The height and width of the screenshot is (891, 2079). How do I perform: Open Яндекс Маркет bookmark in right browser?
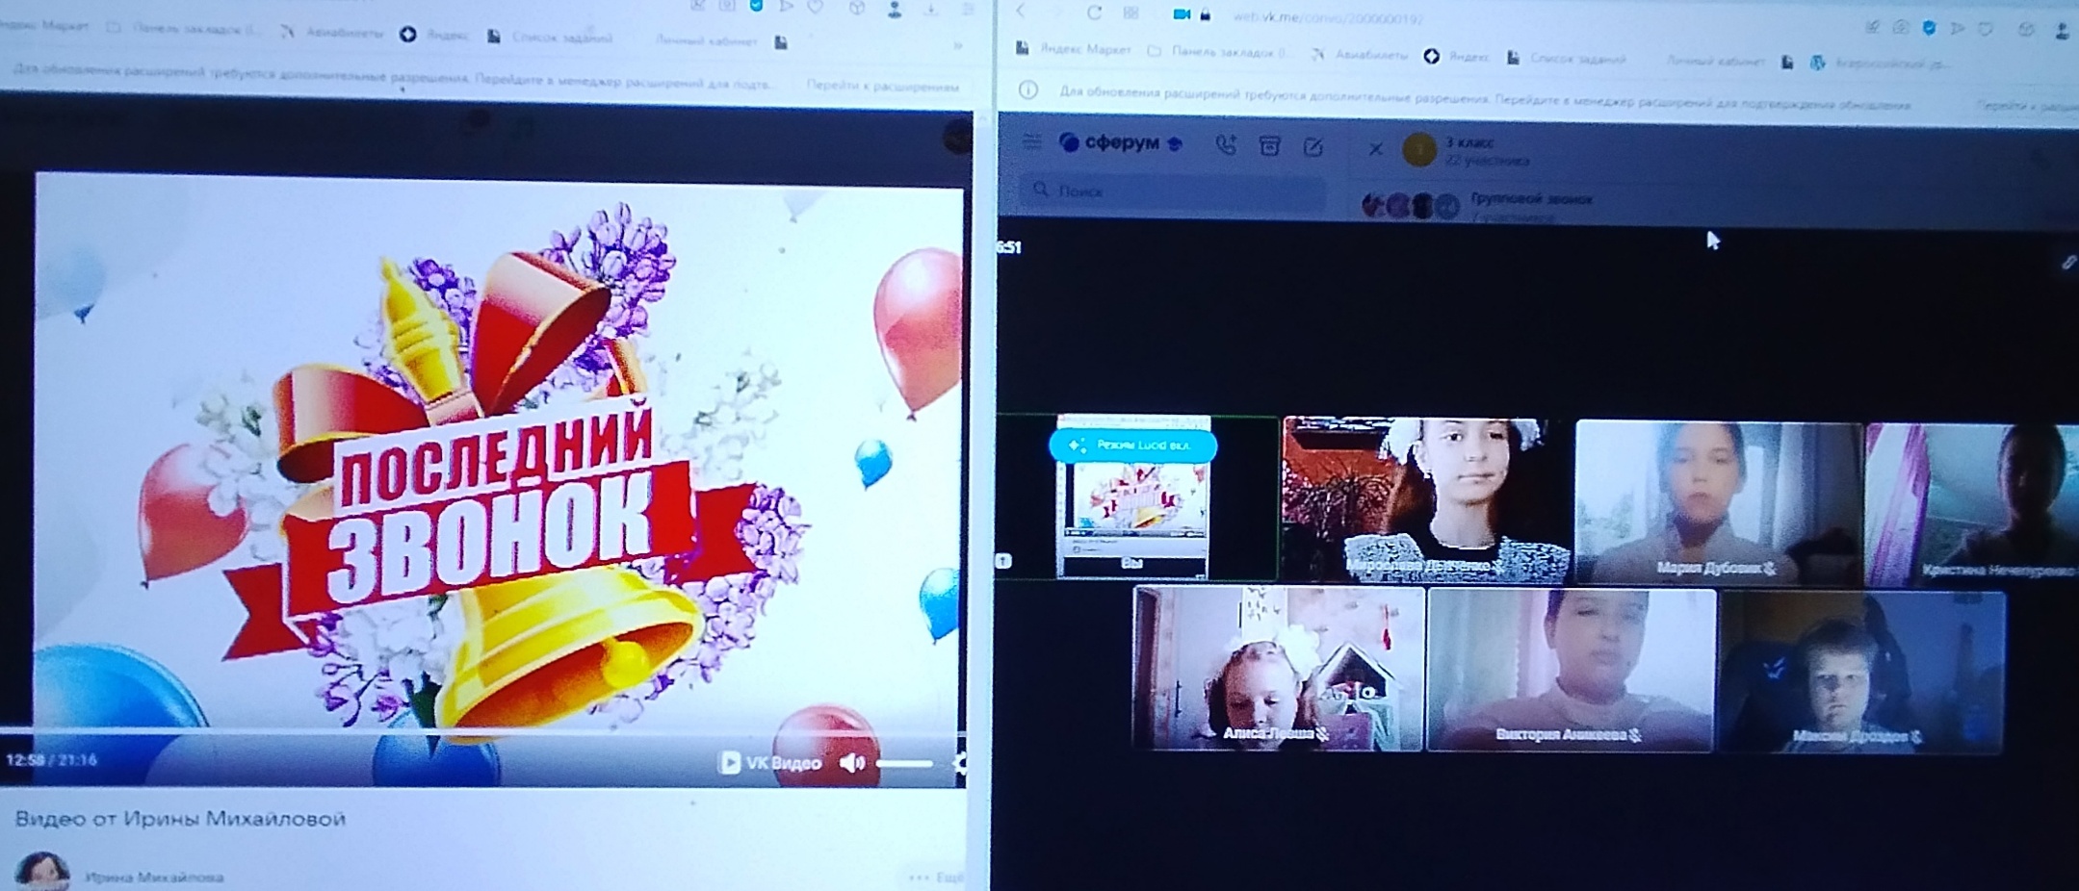tap(1074, 49)
